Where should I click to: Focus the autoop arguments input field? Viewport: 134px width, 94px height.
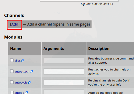click(64, 92)
